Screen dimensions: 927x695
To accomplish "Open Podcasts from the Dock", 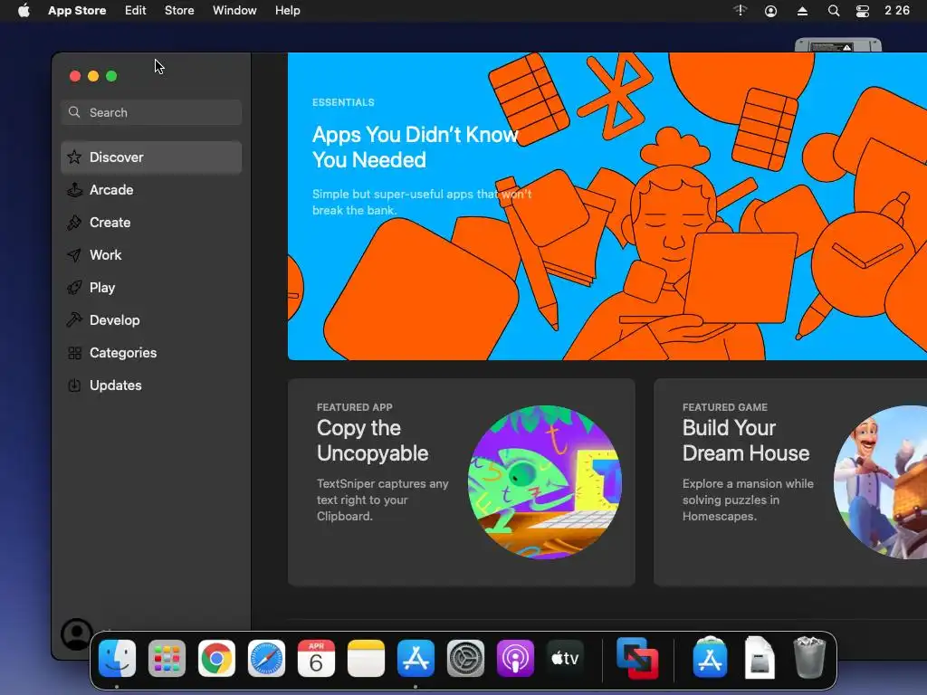I will 515,658.
